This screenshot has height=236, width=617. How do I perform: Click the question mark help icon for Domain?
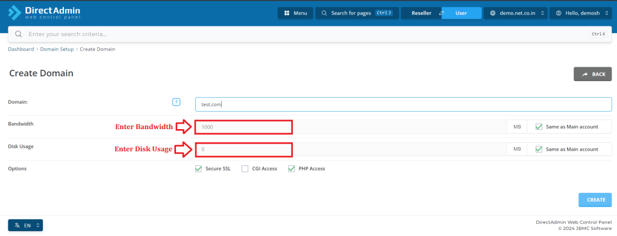coord(177,102)
